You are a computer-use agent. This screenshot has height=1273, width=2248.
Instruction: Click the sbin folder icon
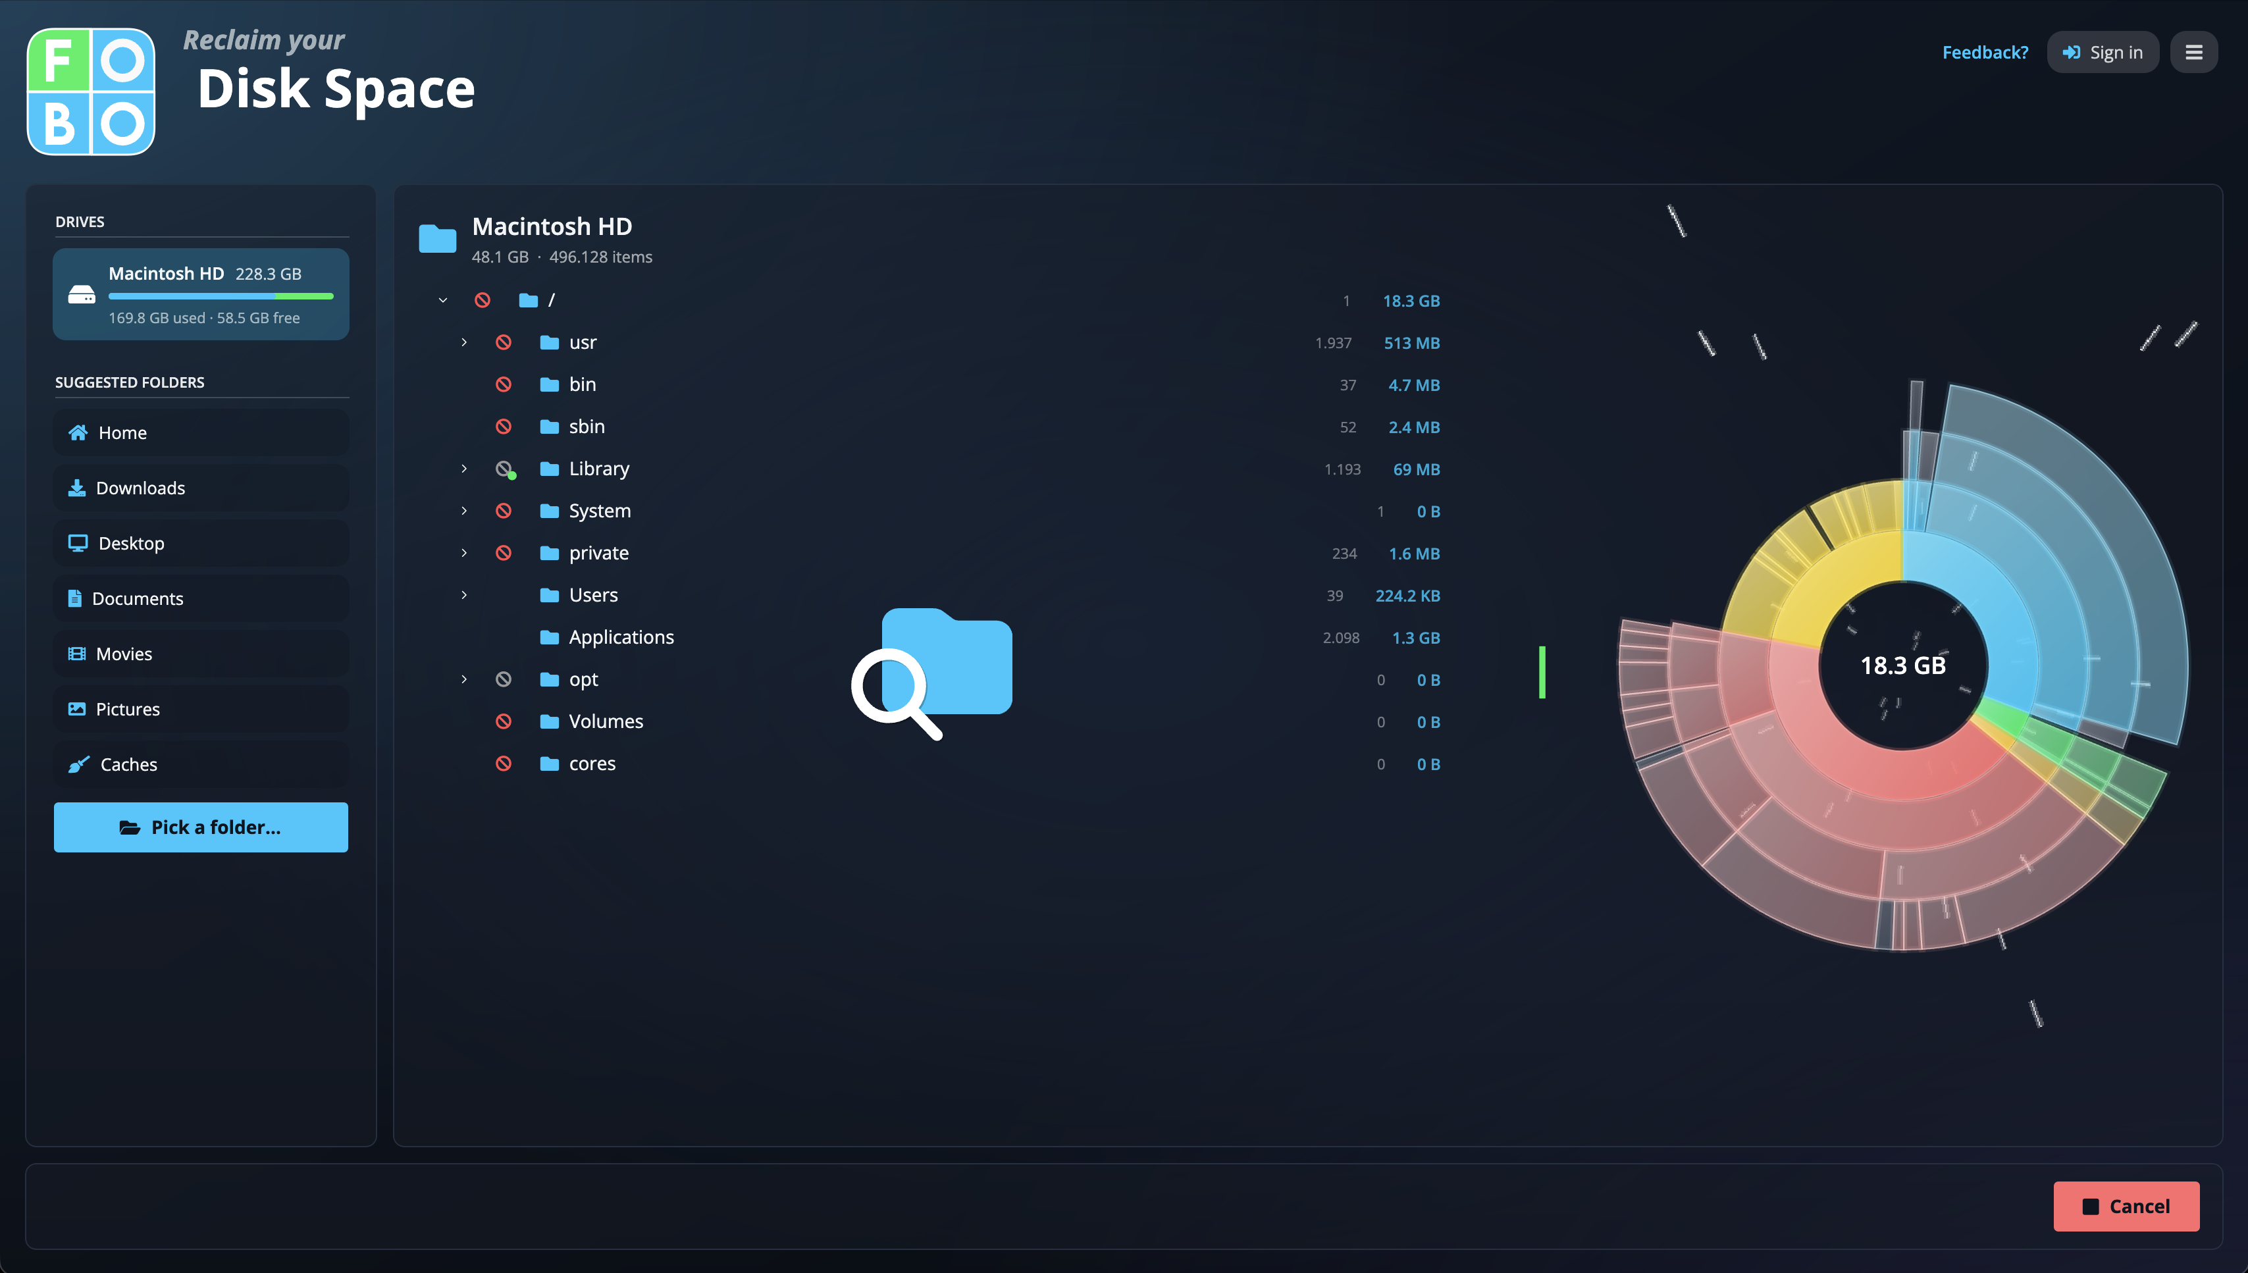549,427
